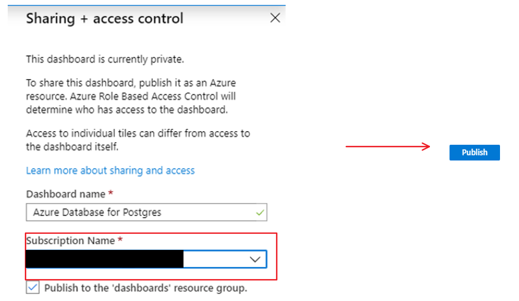Click the Sharing + access control title

pos(105,18)
